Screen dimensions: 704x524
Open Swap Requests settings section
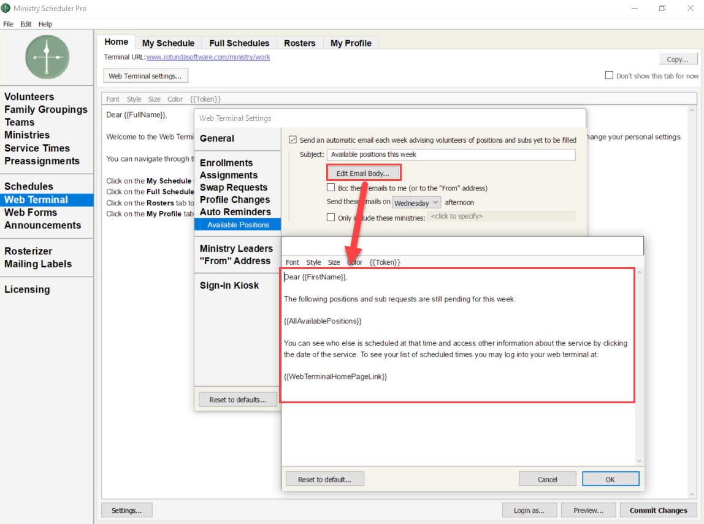point(234,188)
